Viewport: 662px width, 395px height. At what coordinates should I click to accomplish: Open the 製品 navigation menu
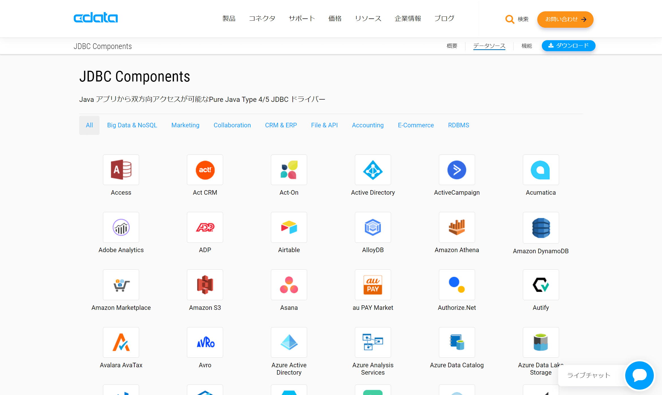click(x=229, y=19)
